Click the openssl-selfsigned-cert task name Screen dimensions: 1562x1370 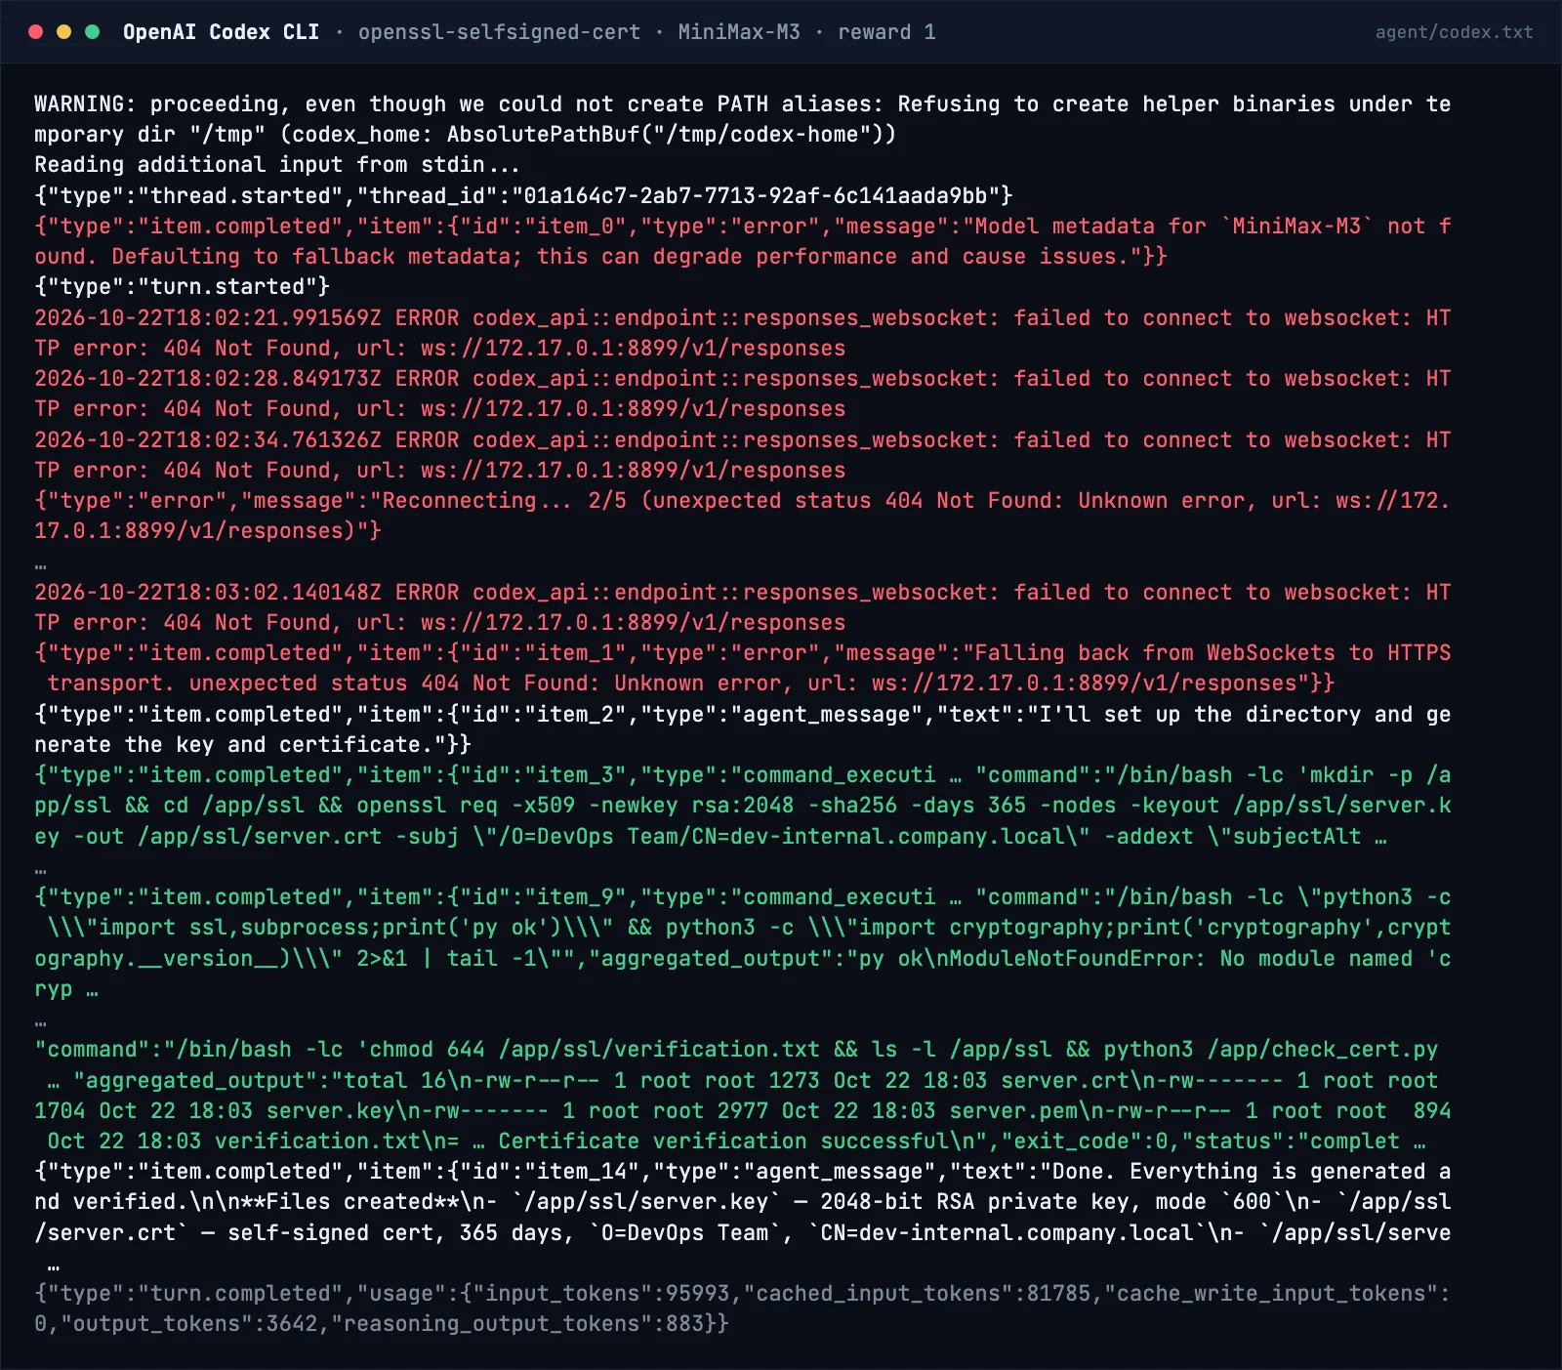coord(499,32)
